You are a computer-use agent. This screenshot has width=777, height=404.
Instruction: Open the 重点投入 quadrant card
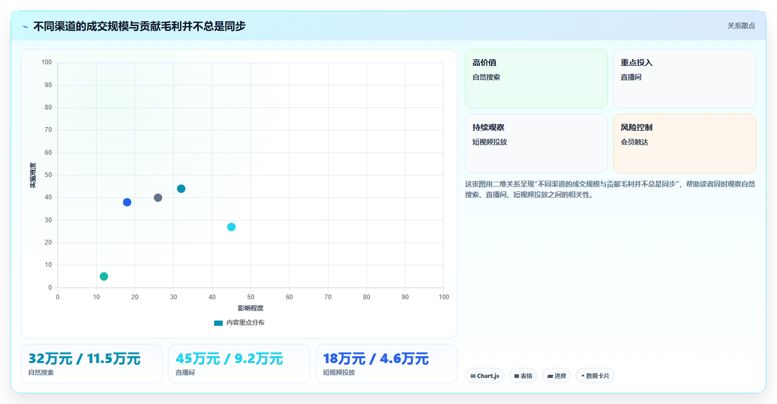[x=685, y=79]
